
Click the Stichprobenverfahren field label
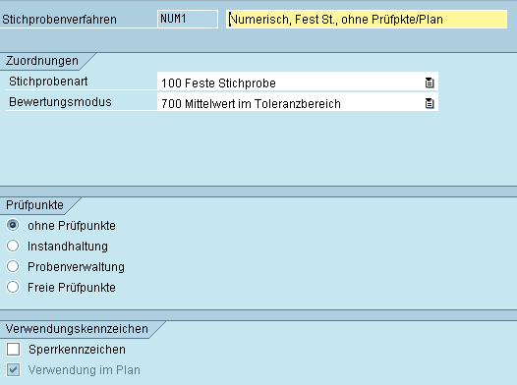tap(59, 20)
